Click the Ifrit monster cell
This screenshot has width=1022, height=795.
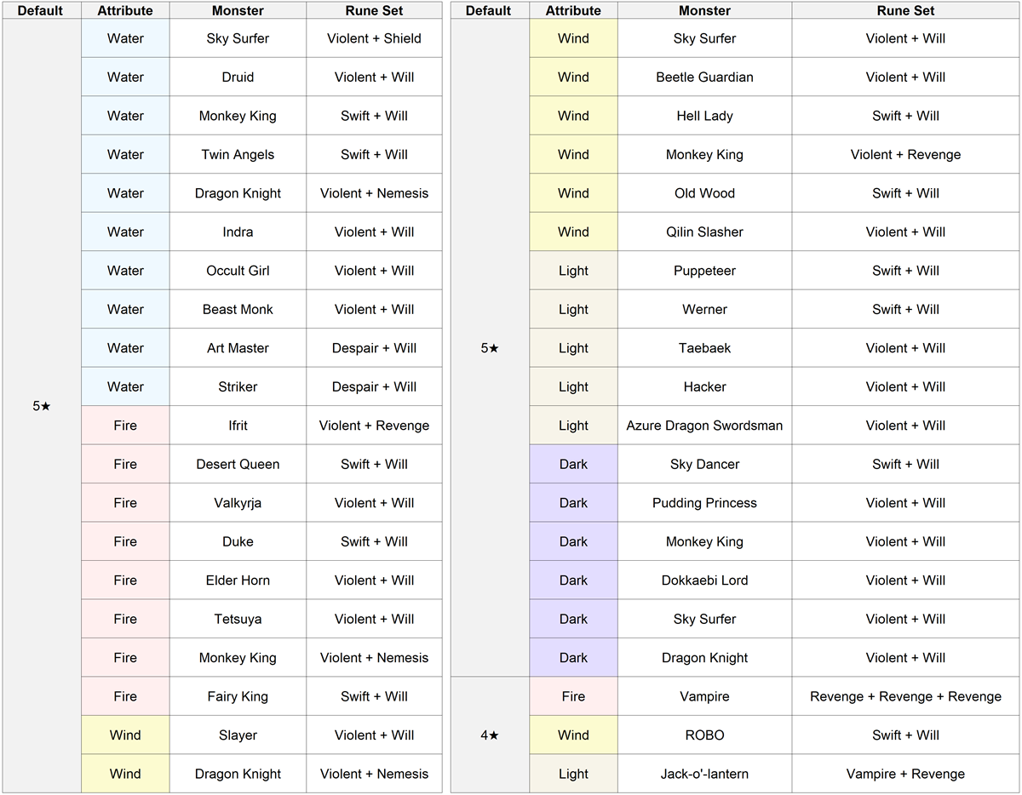click(x=238, y=426)
